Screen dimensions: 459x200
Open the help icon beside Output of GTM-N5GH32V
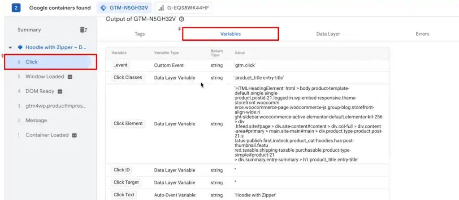pos(182,19)
